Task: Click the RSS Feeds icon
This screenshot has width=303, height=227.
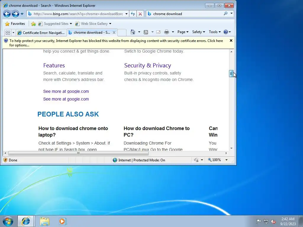Action: pos(146,32)
